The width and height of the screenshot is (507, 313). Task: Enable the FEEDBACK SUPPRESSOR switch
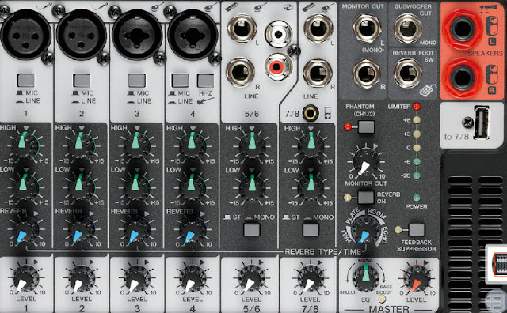coord(417,229)
